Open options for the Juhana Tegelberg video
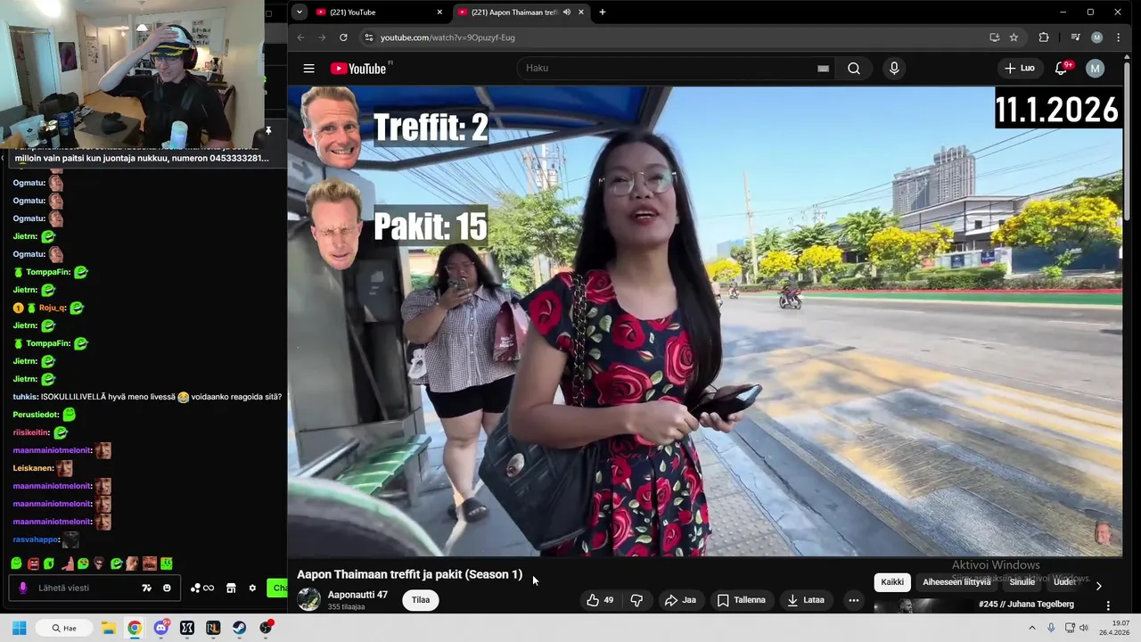The width and height of the screenshot is (1141, 642). coord(1108,605)
